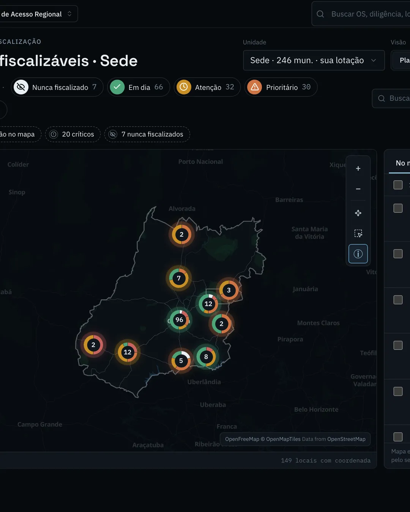
Task: Open the OpenStreetMap attribution link
Action: click(x=346, y=439)
